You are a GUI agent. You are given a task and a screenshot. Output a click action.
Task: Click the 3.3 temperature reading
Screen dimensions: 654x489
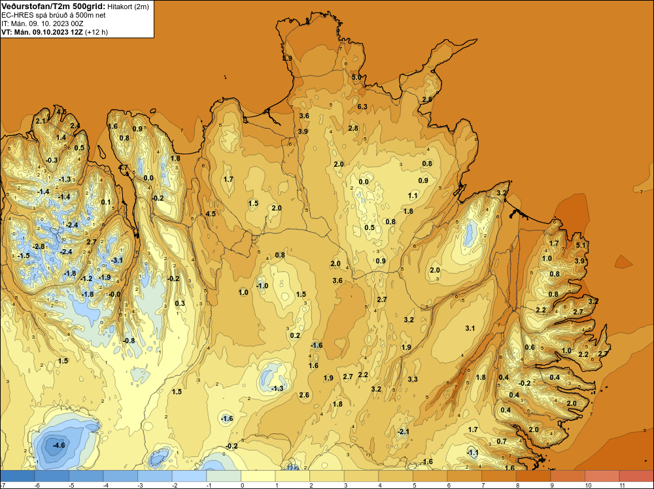coord(413,379)
